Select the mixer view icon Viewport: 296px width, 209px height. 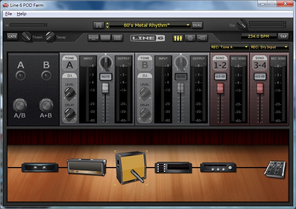tap(178, 38)
